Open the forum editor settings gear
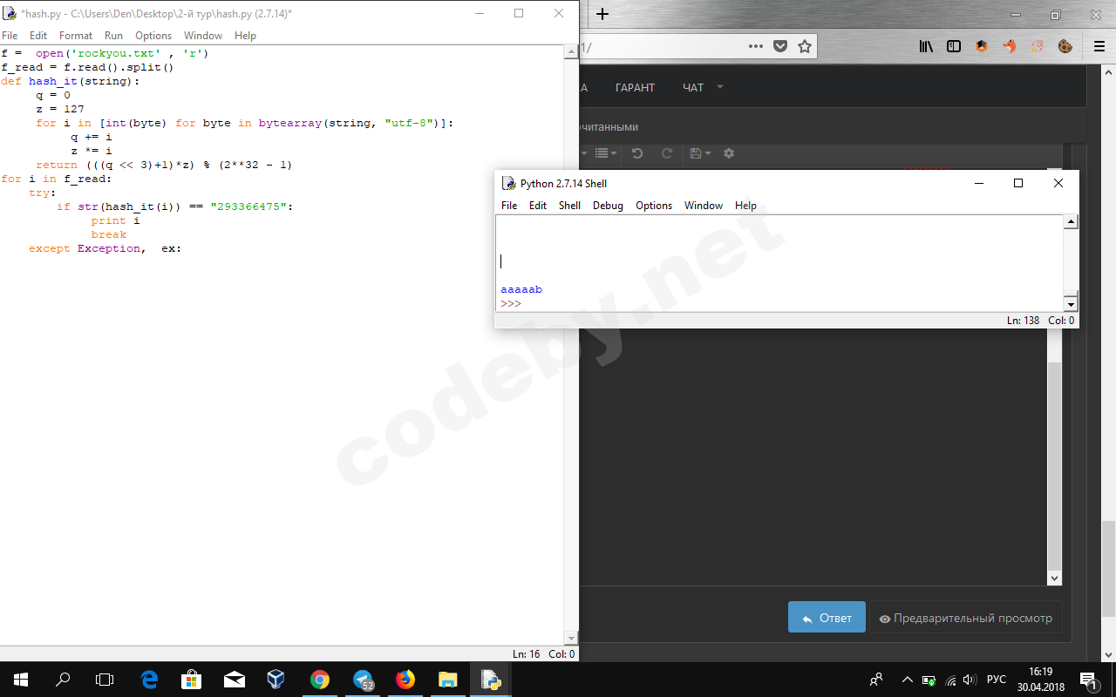Viewport: 1116px width, 697px height. (729, 153)
